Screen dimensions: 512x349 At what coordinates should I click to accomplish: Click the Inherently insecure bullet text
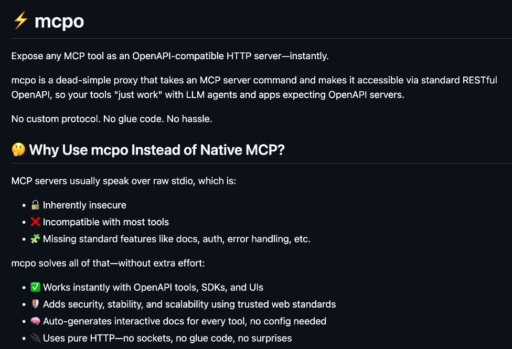[x=84, y=205]
